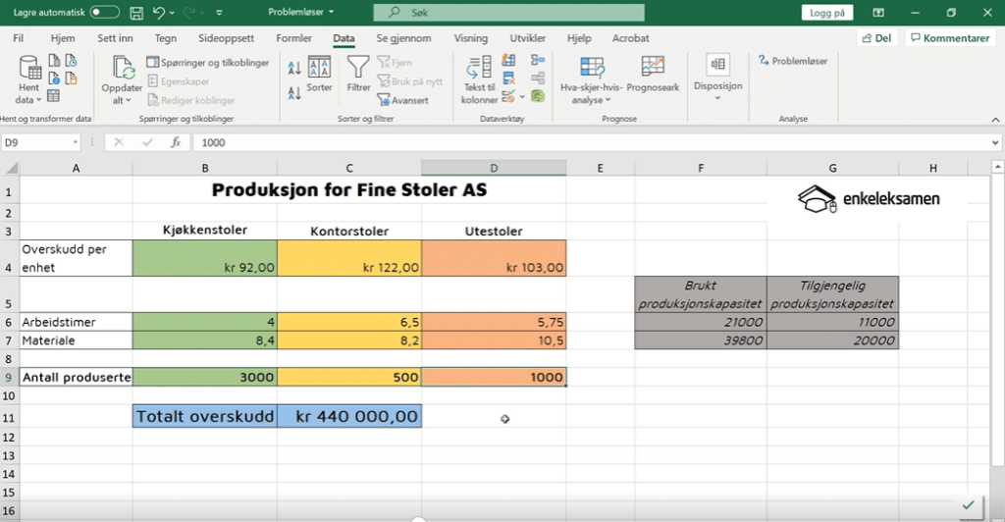Click the Save icon in the title bar
Viewport: 1005px width, 522px height.
(x=135, y=12)
